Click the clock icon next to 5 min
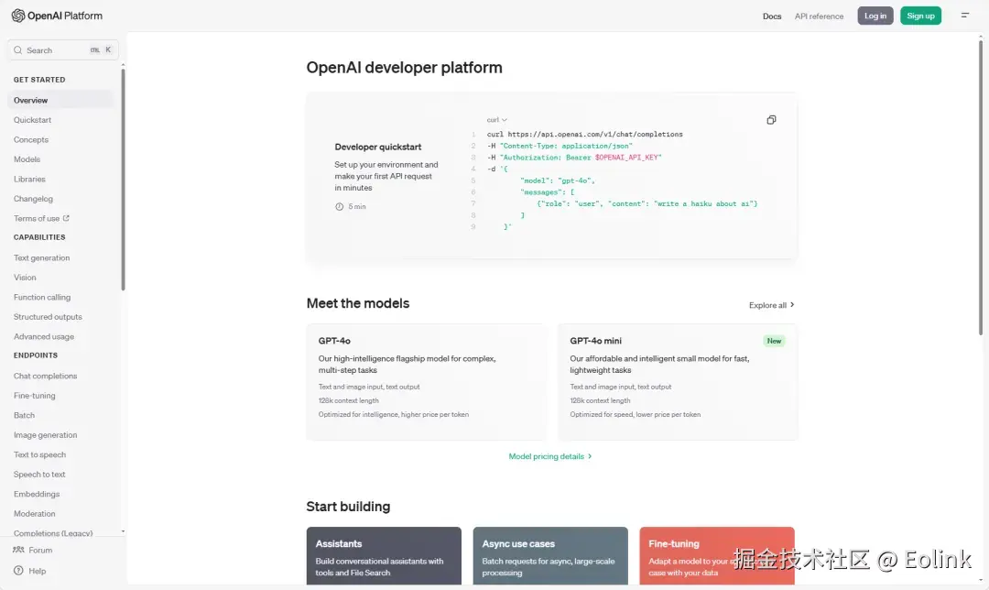989x590 pixels. (x=340, y=206)
